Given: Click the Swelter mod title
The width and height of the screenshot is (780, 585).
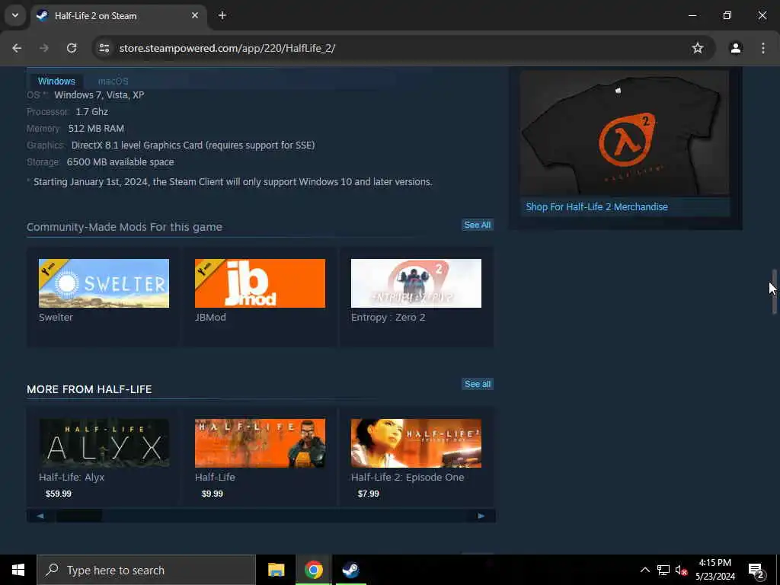Looking at the screenshot, I should click(56, 318).
